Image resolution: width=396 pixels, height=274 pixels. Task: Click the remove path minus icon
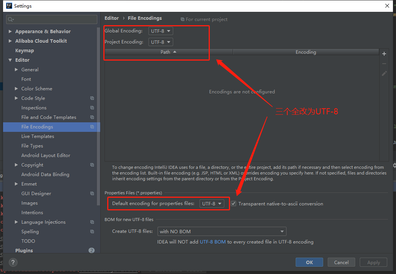384,64
